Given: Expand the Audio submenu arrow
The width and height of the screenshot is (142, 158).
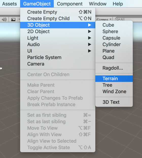Looking at the screenshot, I should [x=90, y=44].
